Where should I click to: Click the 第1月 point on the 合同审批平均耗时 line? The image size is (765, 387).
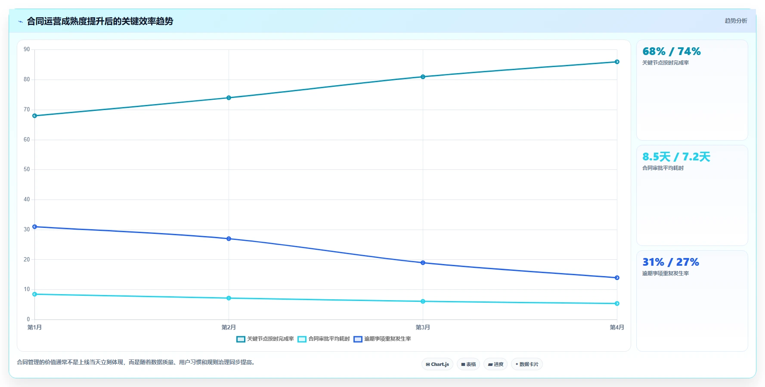click(35, 294)
